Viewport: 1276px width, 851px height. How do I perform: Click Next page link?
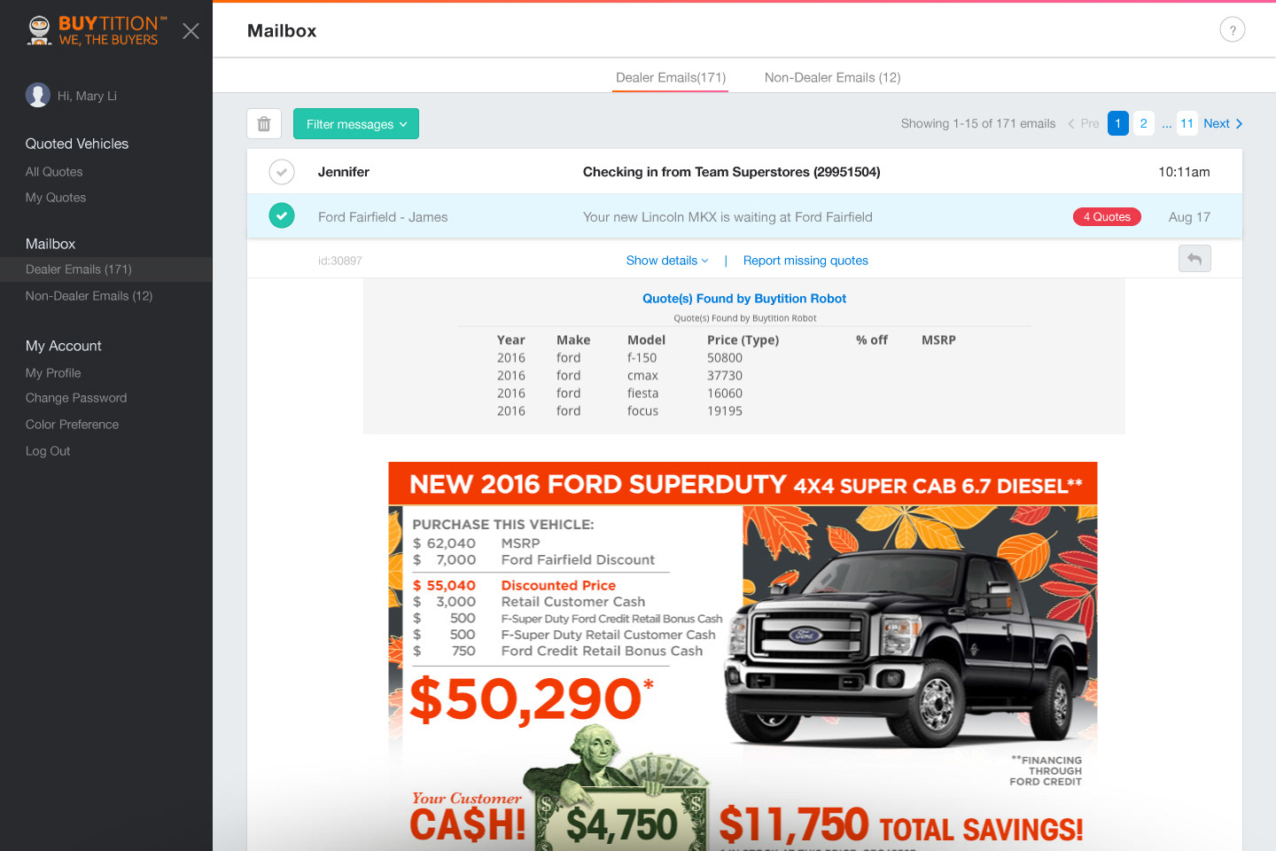pos(1223,123)
